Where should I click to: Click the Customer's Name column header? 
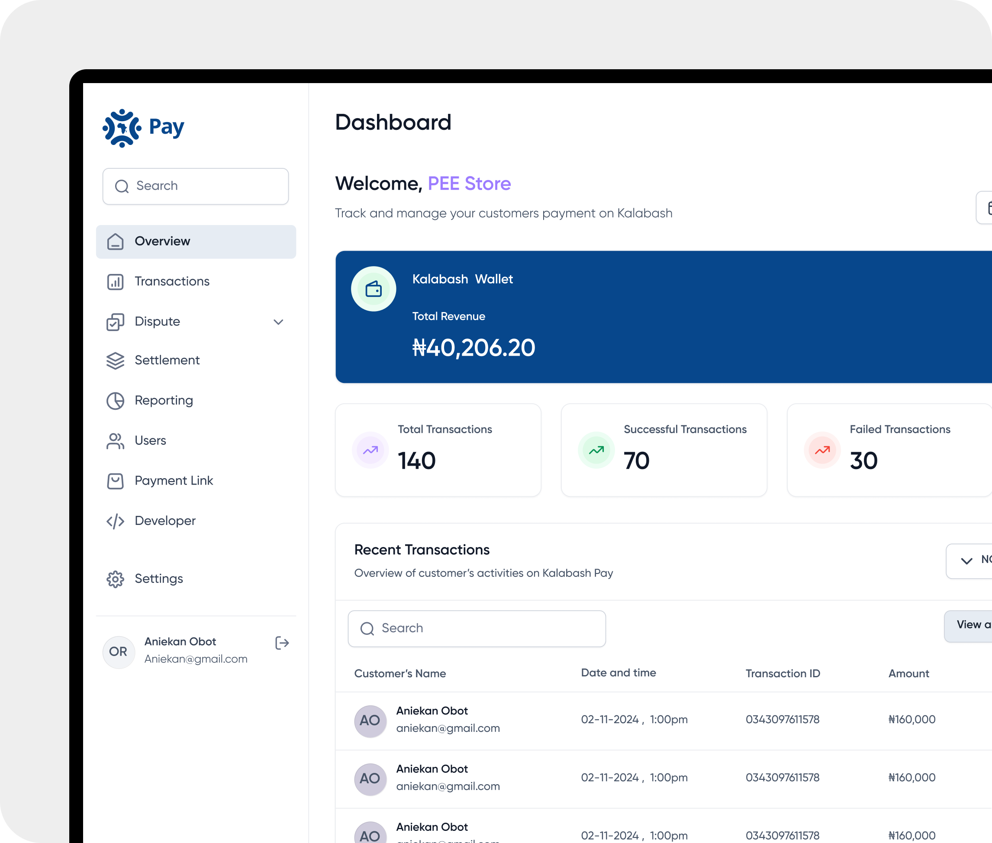pos(400,674)
